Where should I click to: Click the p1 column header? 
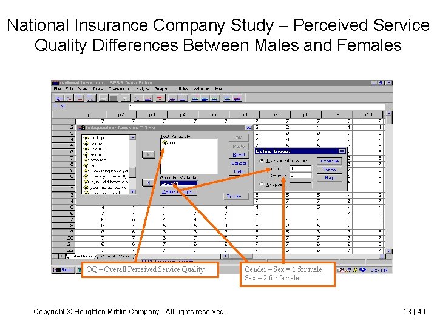[90, 114]
